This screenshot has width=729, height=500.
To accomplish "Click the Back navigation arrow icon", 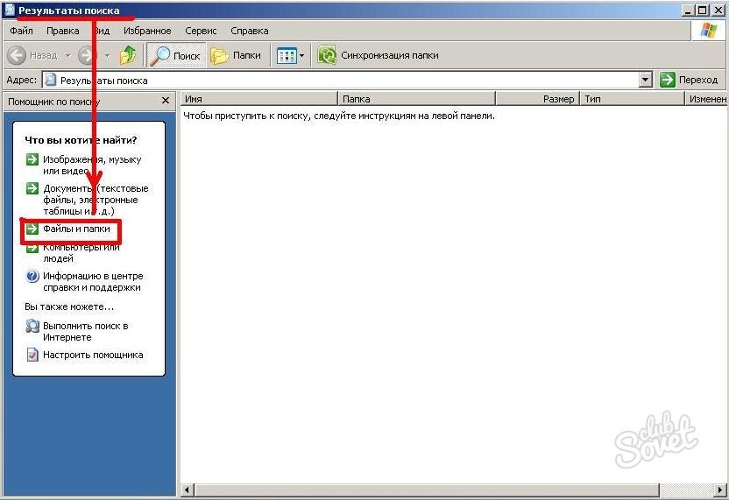I will pyautogui.click(x=18, y=55).
